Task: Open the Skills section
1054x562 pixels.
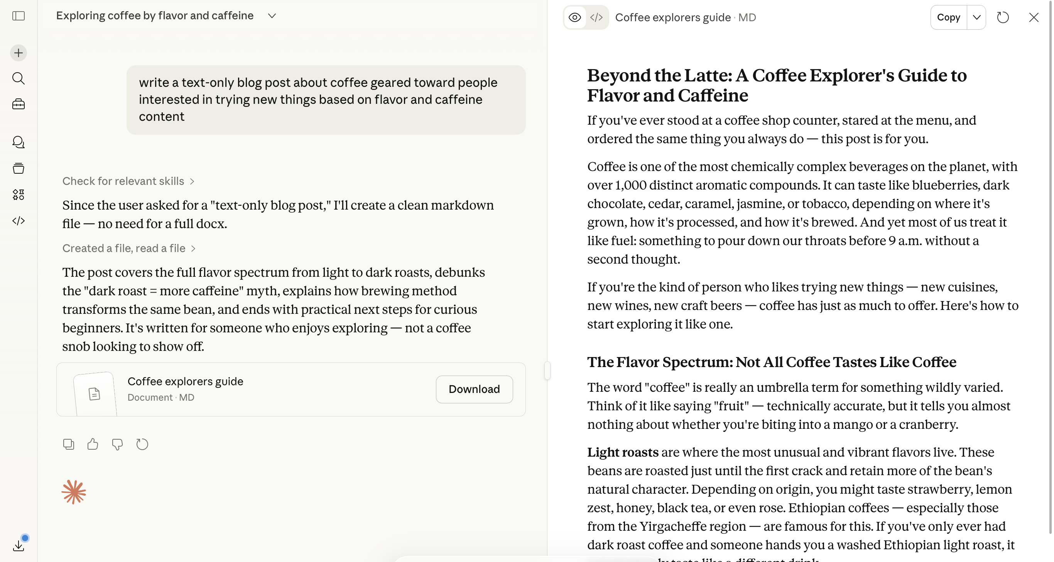Action: [19, 195]
